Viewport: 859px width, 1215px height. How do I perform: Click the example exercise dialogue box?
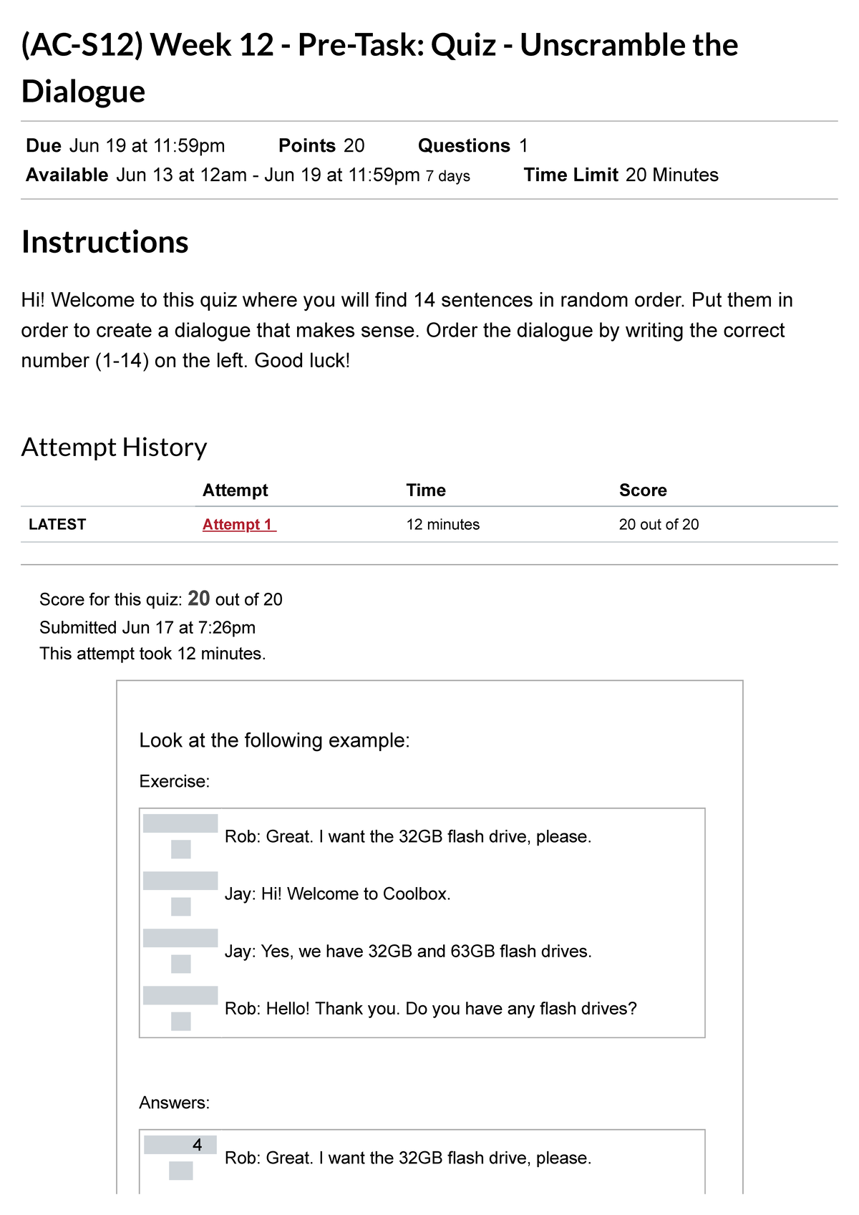(x=424, y=924)
